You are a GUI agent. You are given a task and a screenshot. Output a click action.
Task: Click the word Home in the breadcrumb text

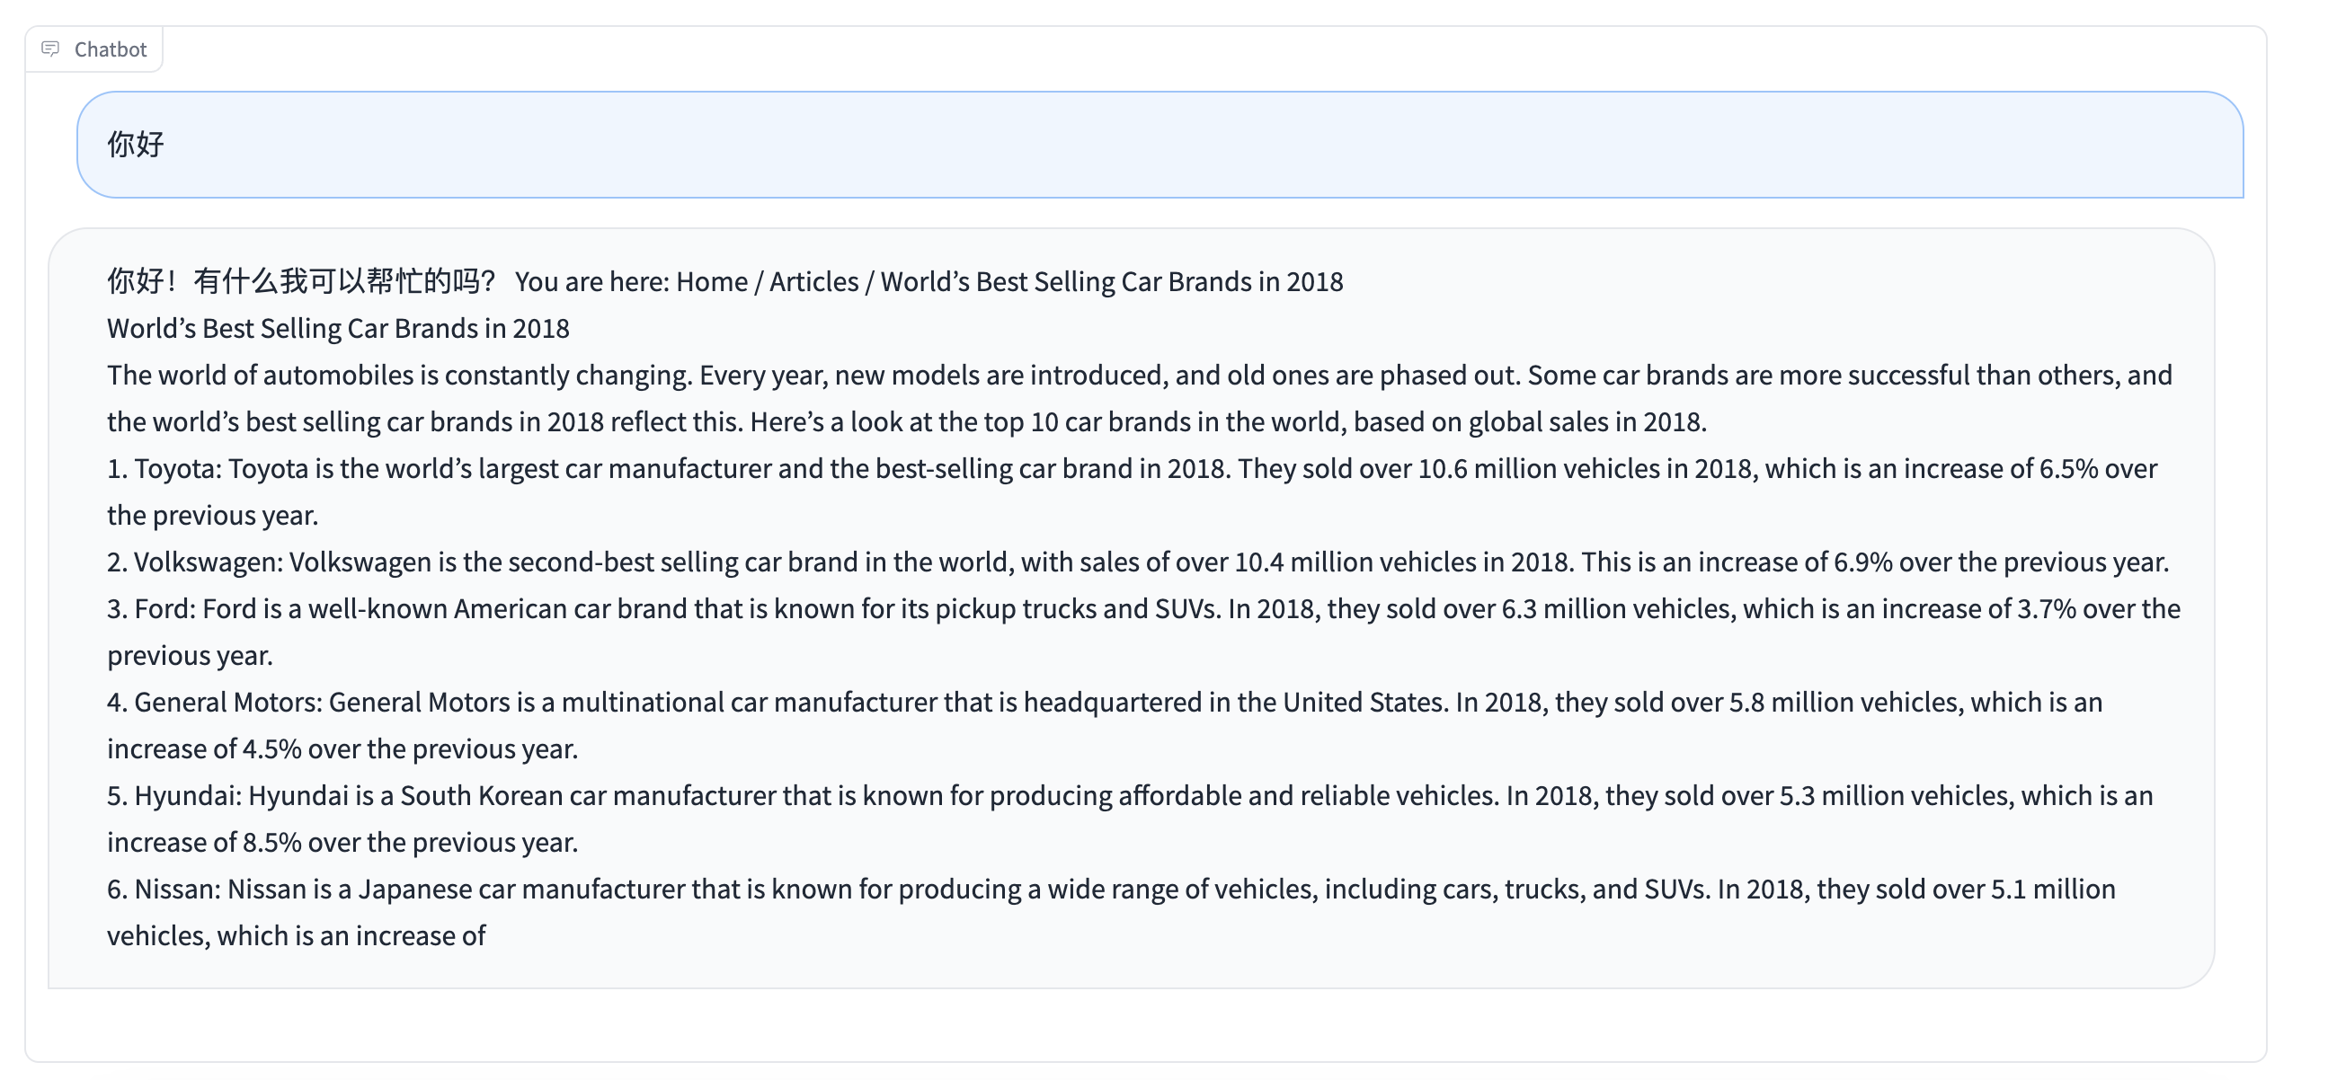pyautogui.click(x=711, y=282)
